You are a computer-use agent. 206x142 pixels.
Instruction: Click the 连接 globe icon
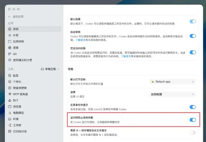coord(10,48)
